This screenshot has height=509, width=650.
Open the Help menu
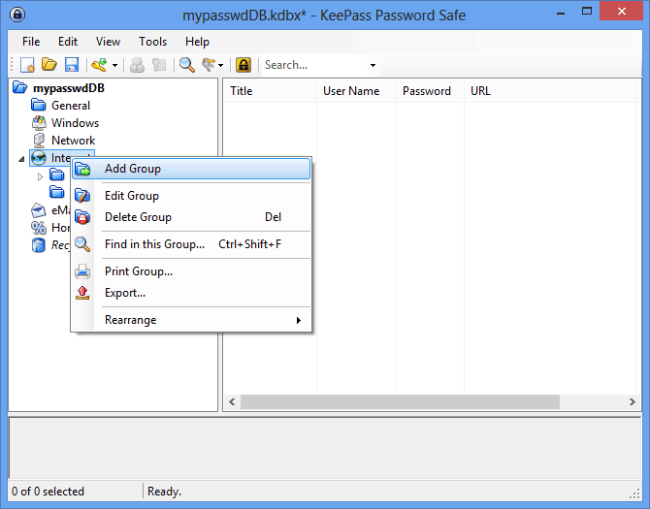click(x=197, y=42)
